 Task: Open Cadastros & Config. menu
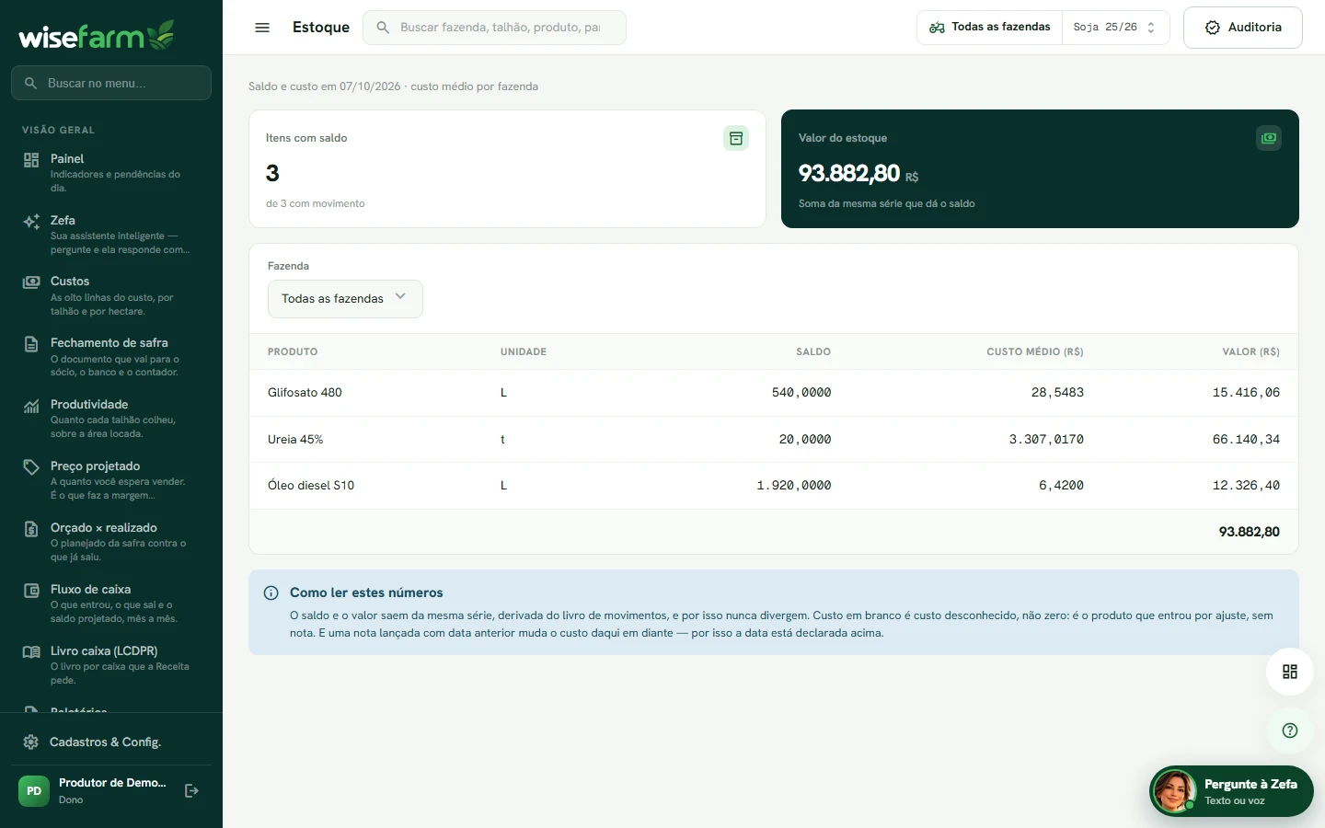[111, 742]
